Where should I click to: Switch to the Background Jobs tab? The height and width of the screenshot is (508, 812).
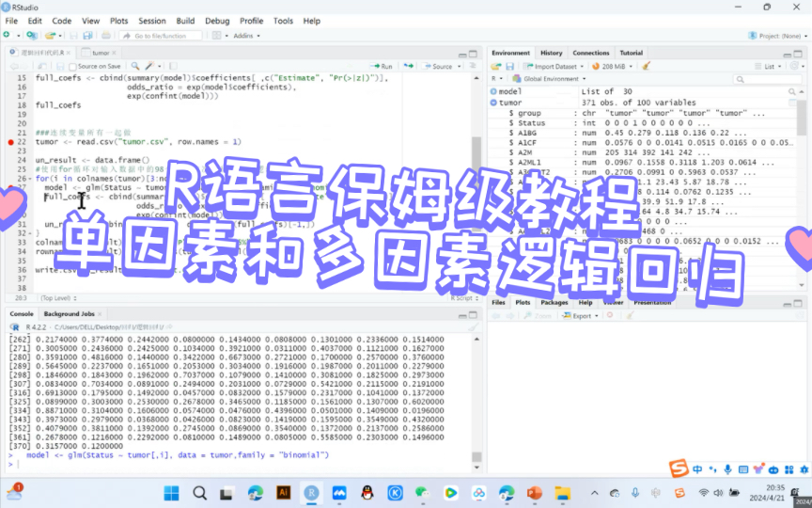(69, 314)
